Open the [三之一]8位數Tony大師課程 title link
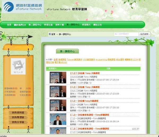This screenshot has height=137, width=159. (x=84, y=101)
